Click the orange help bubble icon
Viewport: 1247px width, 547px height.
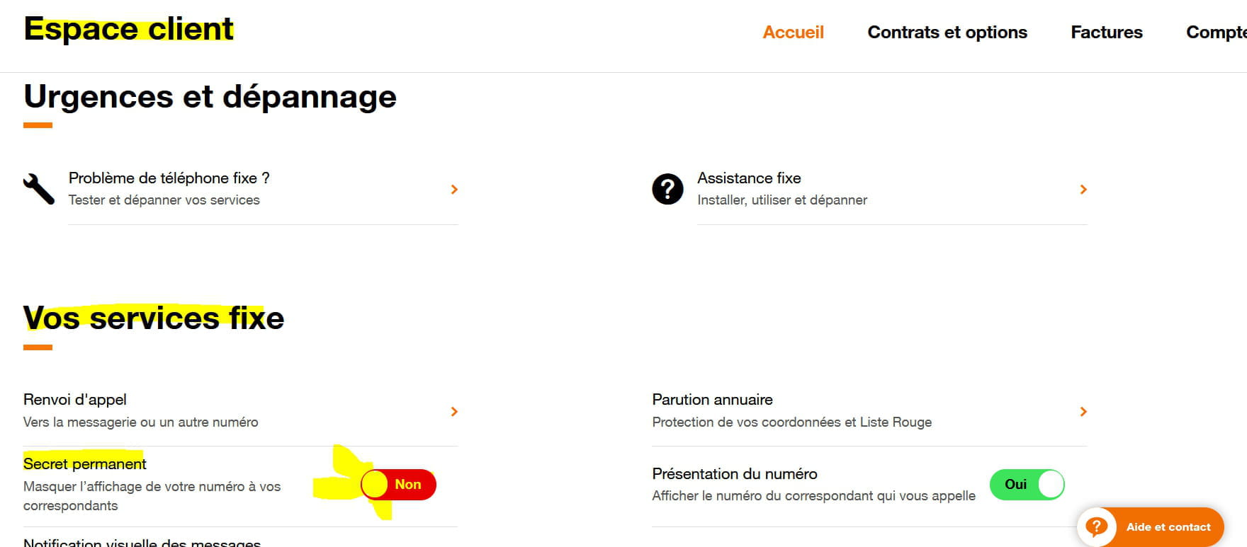click(x=1096, y=526)
